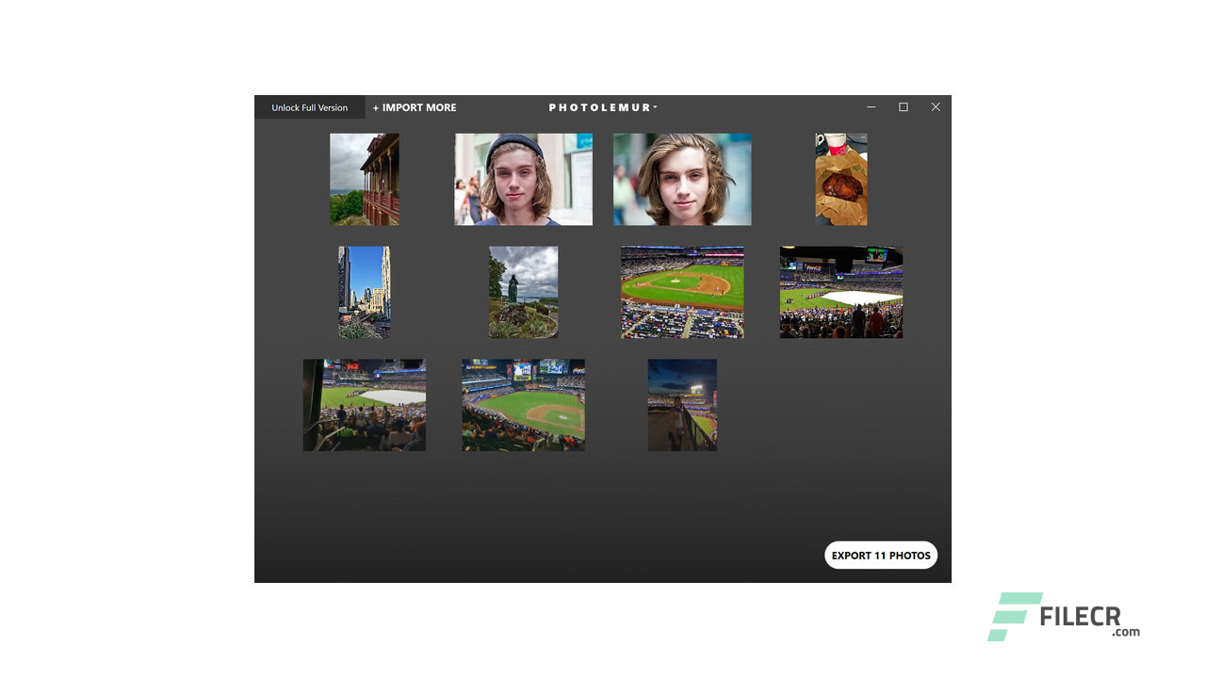Open the PHOTOLEMUR title dropdown menu
The width and height of the screenshot is (1206, 678).
tap(603, 107)
